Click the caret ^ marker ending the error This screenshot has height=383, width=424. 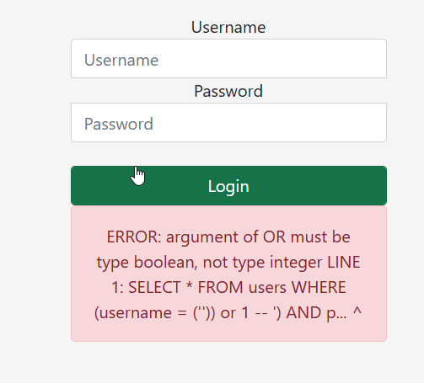pyautogui.click(x=357, y=311)
